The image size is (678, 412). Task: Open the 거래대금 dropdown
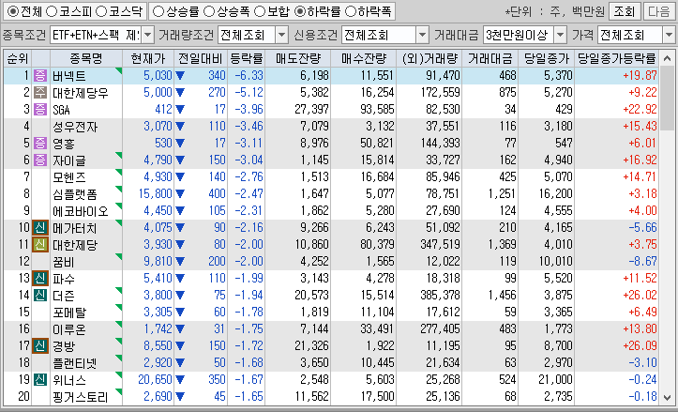[x=561, y=35]
